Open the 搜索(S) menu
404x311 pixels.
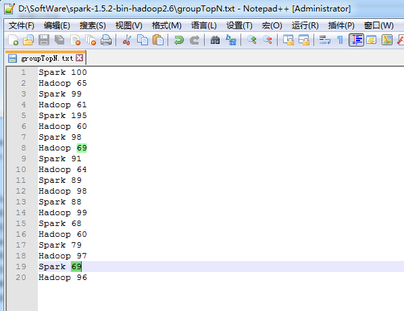pyautogui.click(x=93, y=26)
